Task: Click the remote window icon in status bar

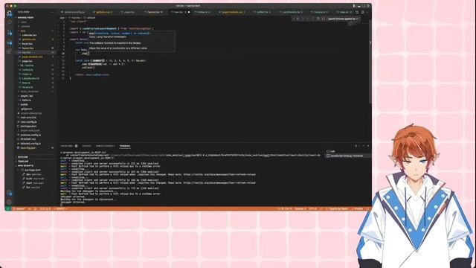Action: (x=7, y=208)
